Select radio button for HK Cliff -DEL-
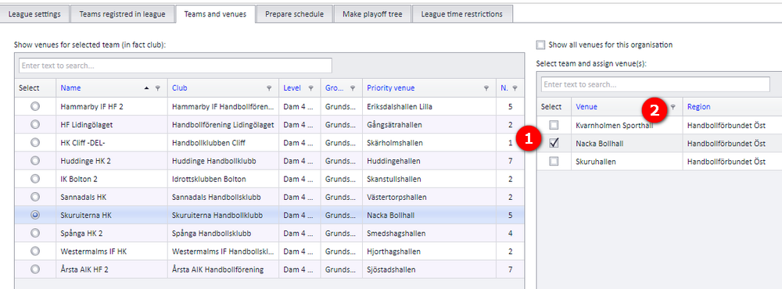Image resolution: width=782 pixels, height=289 pixels. [35, 142]
